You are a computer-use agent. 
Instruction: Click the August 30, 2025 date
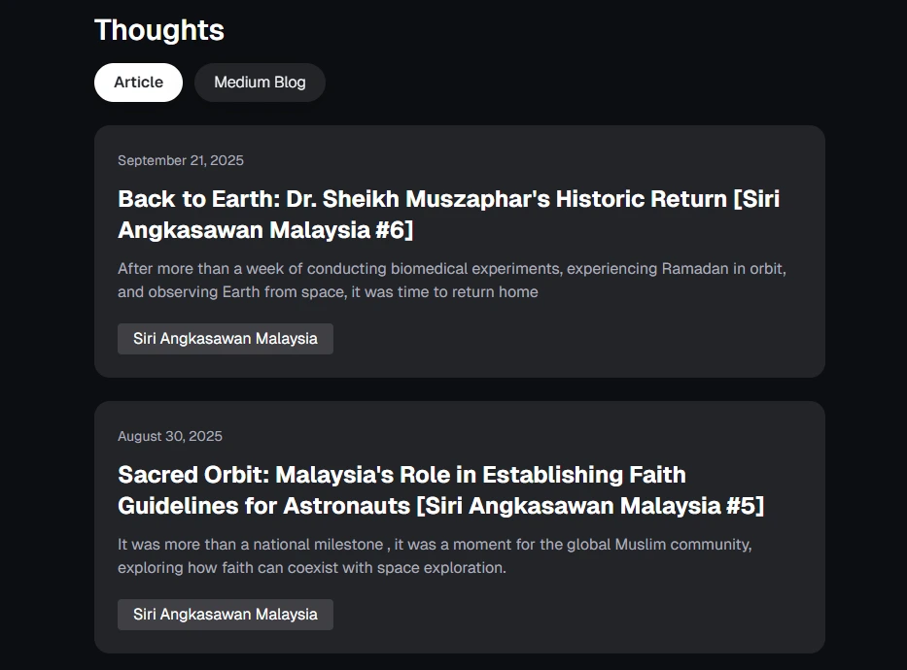170,436
